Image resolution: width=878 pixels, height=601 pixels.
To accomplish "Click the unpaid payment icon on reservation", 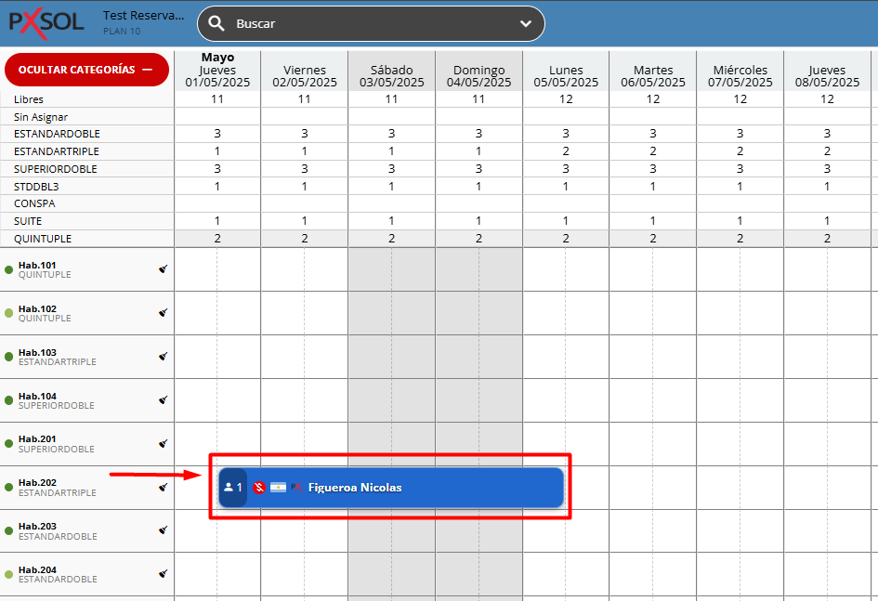I will [x=259, y=488].
